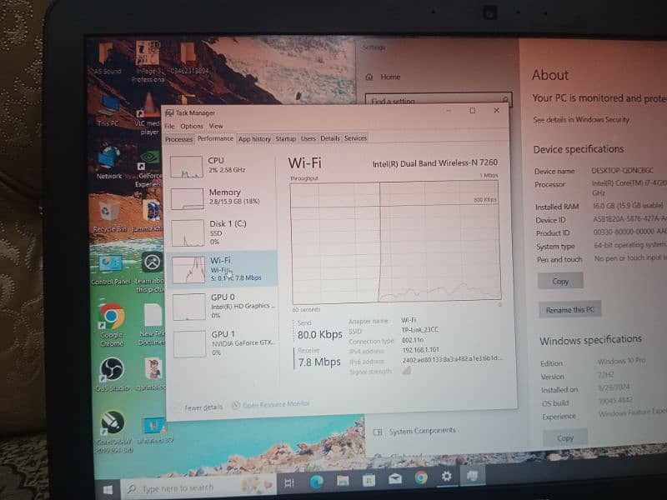Select GPU 1 NVIDIA GeForce item
Viewport: 667px width, 500px height.
coord(223,343)
